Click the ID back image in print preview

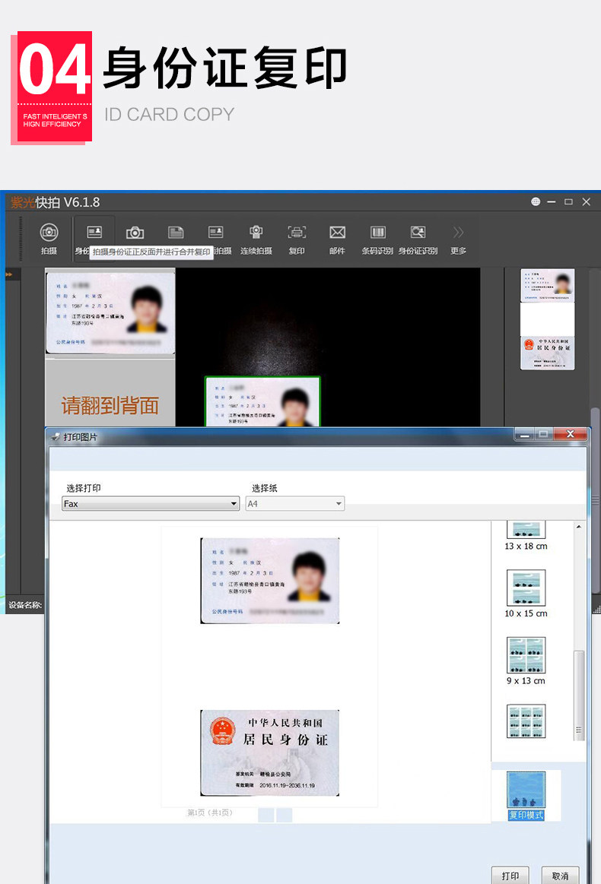click(x=270, y=753)
